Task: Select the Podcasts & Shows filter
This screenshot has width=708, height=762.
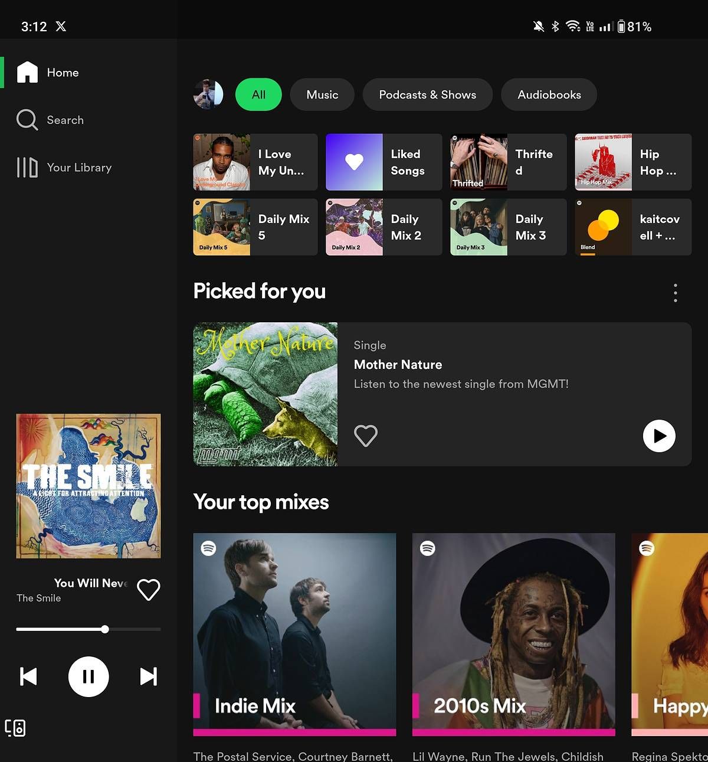Action: (x=427, y=94)
